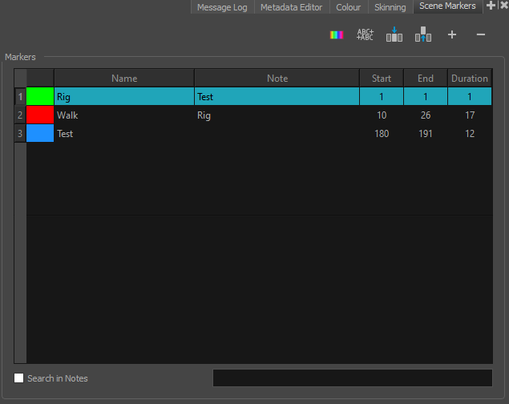Add a new scene marker
Screen dimensions: 509x404
click(452, 34)
